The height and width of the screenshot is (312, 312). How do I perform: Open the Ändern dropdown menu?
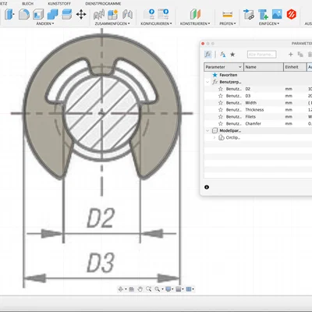coord(45,23)
